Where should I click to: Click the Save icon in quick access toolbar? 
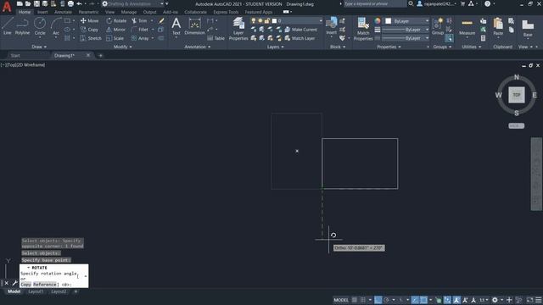coord(36,3)
